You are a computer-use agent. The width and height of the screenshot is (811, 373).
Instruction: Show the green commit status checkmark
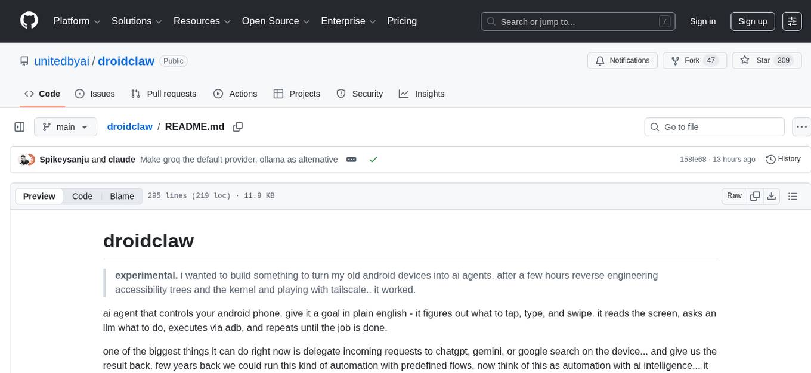tap(373, 160)
